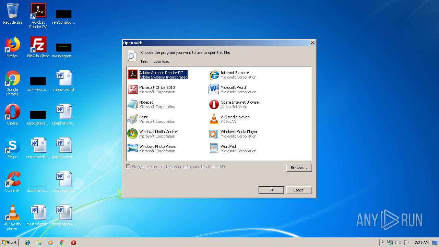
Task: Select the Notepad program icon
Action: click(x=133, y=104)
